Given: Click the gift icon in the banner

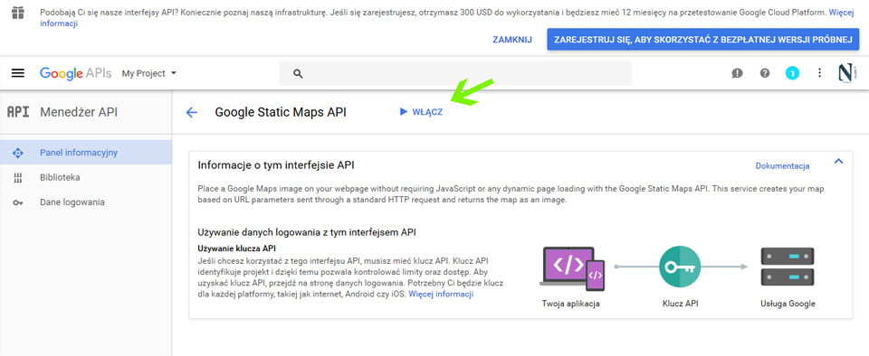Looking at the screenshot, I should tap(18, 12).
